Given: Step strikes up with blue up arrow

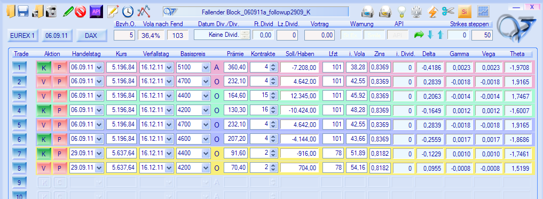Looking at the screenshot, I should (x=440, y=35).
